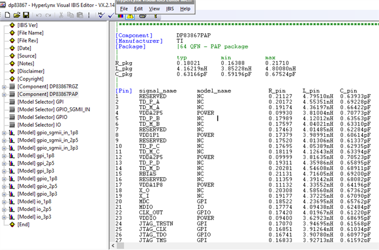Select [Model Selector] GPIO tree entry
The width and height of the screenshot is (379, 250).
click(42, 117)
